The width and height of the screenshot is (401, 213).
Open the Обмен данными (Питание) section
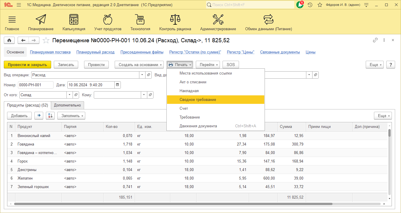[x=268, y=23]
